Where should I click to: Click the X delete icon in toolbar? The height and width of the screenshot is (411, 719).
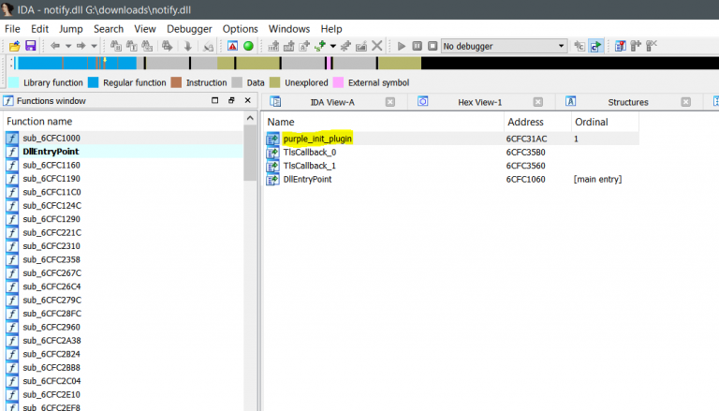coord(377,46)
